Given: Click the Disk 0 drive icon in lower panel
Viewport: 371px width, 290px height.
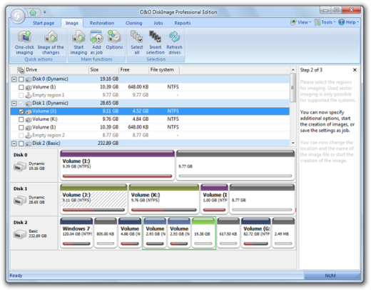Looking at the screenshot, I should (x=20, y=166).
